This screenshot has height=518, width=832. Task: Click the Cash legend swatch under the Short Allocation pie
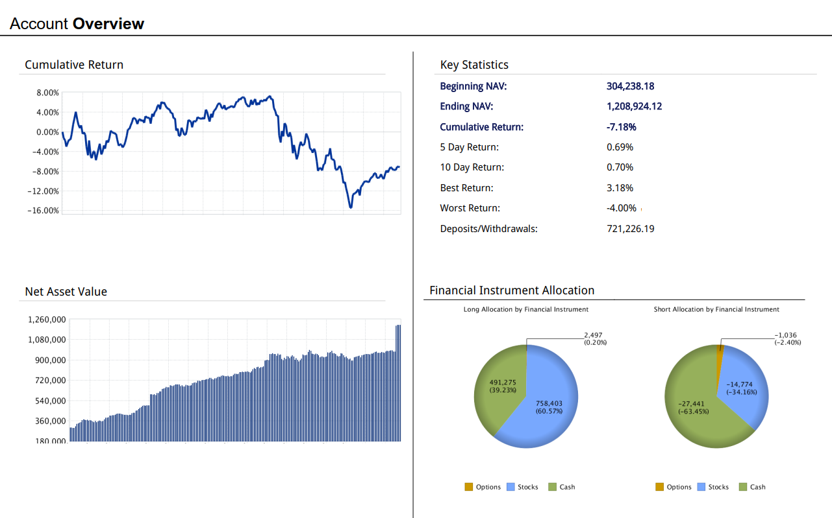pos(743,487)
